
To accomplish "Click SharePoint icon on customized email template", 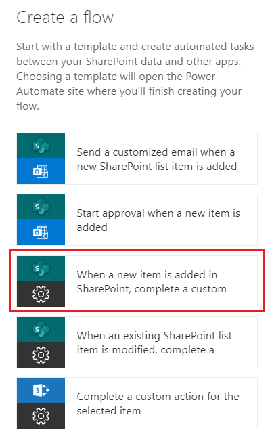I will click(41, 146).
